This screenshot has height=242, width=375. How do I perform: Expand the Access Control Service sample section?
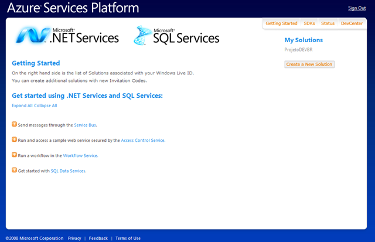pos(14,139)
